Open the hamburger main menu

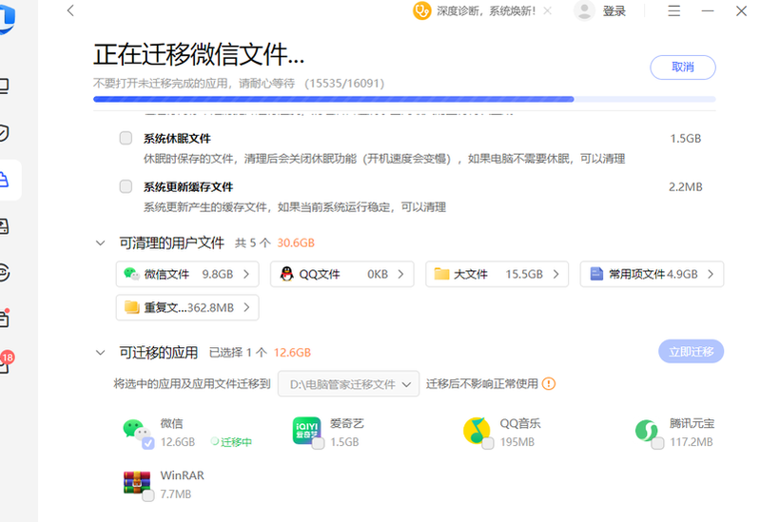(x=673, y=10)
